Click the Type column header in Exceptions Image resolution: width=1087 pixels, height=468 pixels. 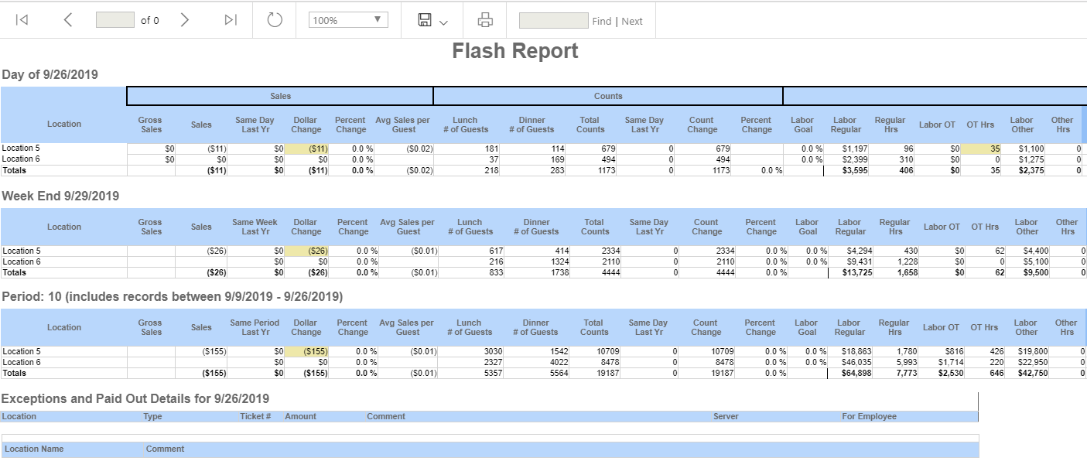pos(152,416)
